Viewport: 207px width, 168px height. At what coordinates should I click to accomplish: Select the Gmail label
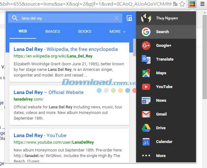(x=161, y=114)
